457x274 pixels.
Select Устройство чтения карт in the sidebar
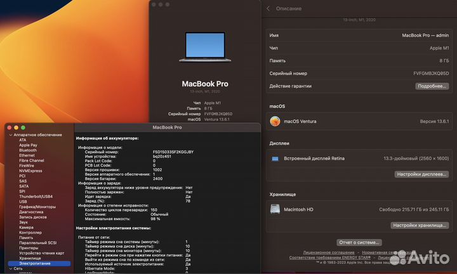coord(42,253)
